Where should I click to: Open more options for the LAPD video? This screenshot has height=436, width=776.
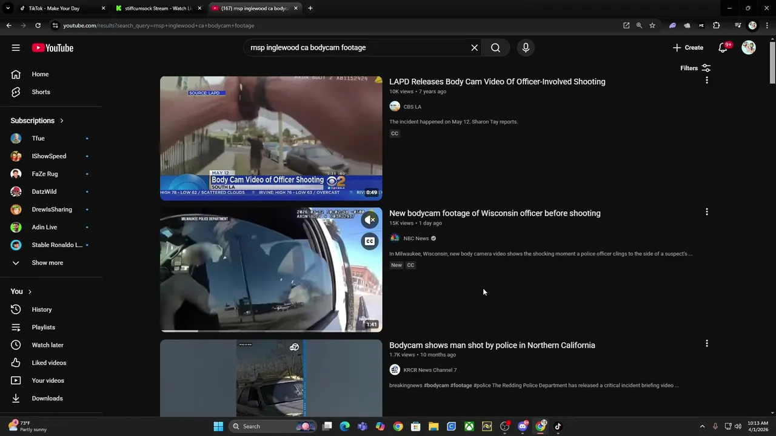click(x=706, y=80)
